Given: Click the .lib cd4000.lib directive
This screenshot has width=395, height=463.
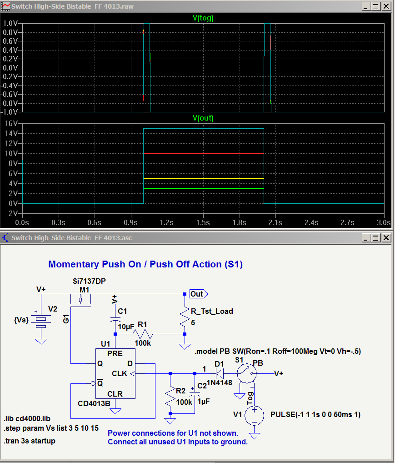Looking at the screenshot, I should pos(27,419).
